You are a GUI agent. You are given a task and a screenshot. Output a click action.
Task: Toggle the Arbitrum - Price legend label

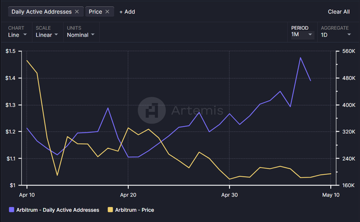click(x=134, y=210)
